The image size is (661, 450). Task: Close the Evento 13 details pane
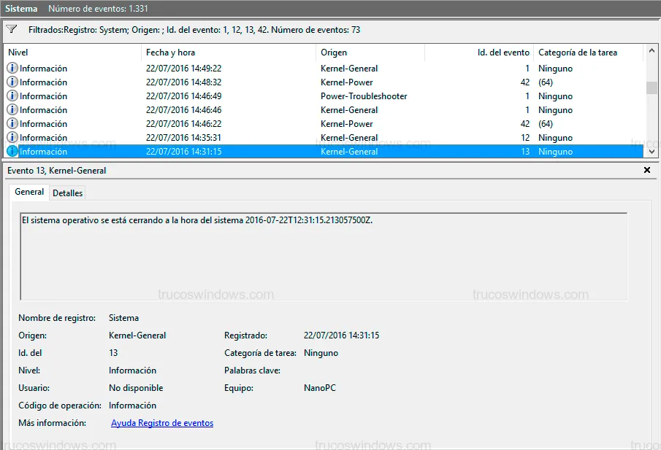pos(646,170)
